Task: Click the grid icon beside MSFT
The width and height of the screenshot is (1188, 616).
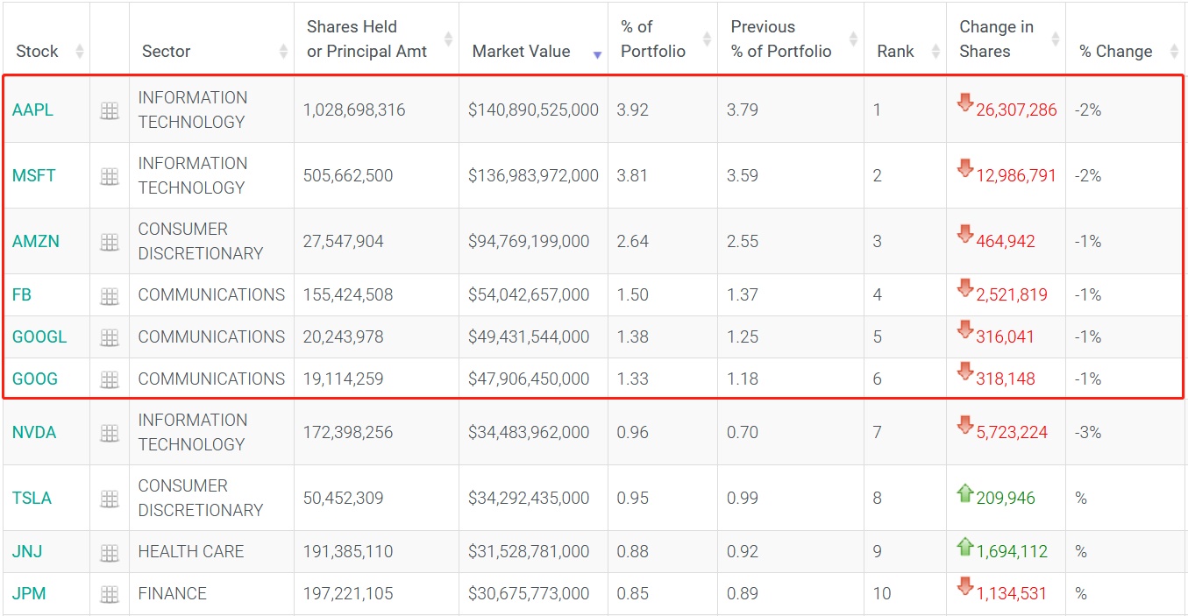Action: pyautogui.click(x=110, y=176)
